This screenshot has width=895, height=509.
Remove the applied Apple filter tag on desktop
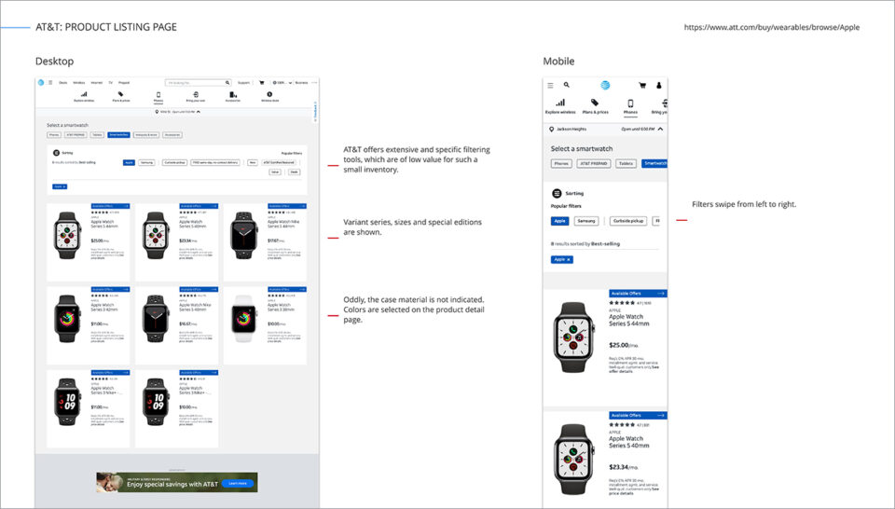point(64,186)
